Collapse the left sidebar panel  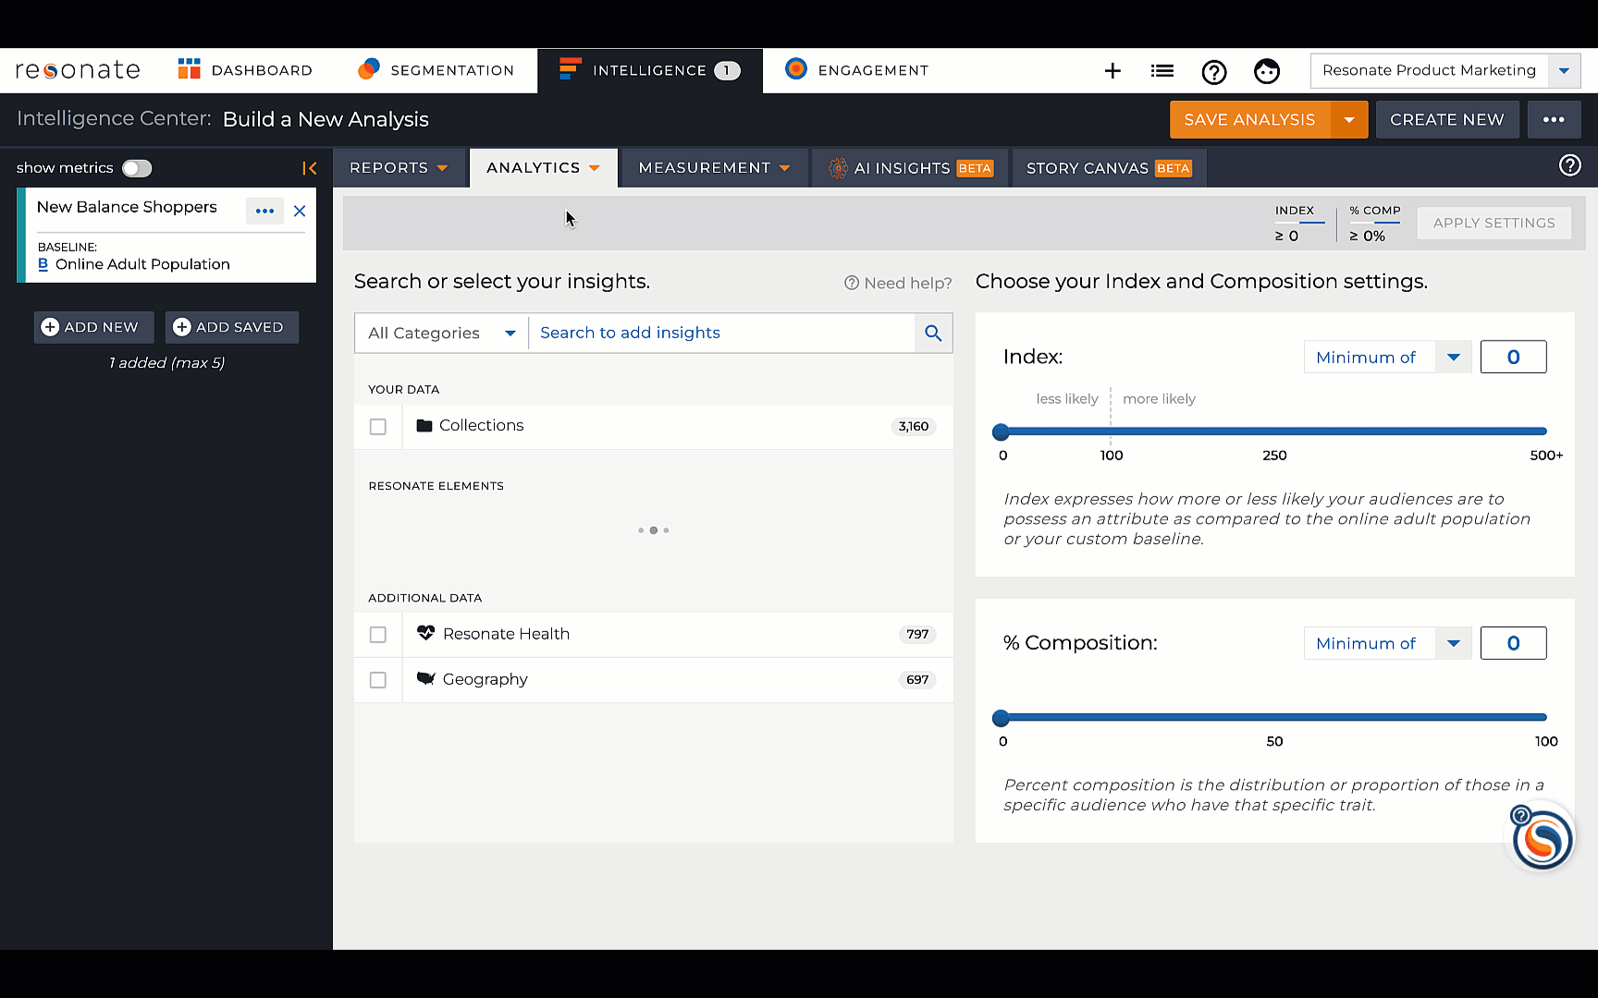coord(310,168)
